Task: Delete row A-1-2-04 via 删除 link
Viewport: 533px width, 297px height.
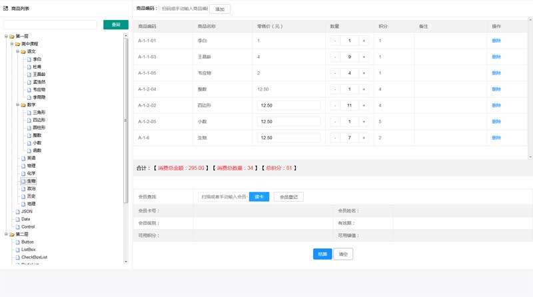Action: (496, 89)
